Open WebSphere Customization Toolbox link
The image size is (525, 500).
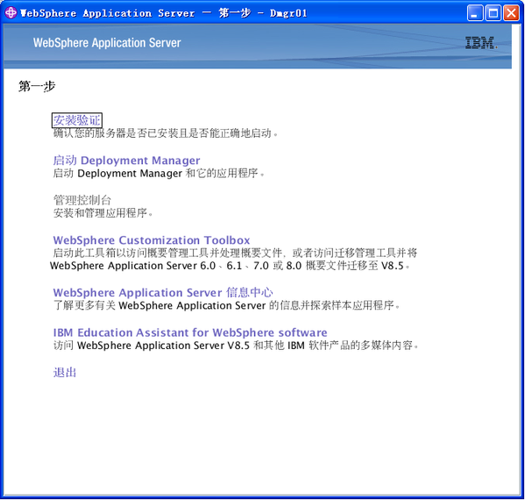pyautogui.click(x=152, y=240)
